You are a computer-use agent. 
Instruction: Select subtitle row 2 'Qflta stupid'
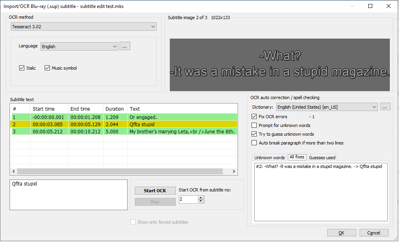click(124, 124)
